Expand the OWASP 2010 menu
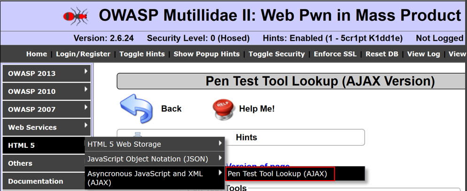Image resolution: width=467 pixels, height=191 pixels. click(x=47, y=92)
